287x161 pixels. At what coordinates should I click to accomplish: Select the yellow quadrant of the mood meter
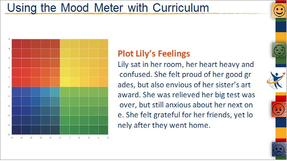point(84,63)
